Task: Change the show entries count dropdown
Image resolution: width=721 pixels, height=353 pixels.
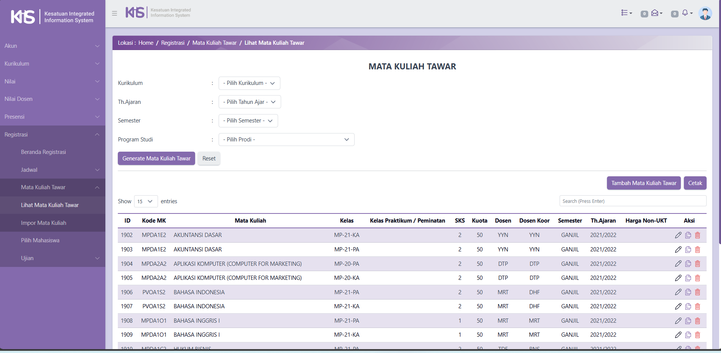Action: click(145, 201)
